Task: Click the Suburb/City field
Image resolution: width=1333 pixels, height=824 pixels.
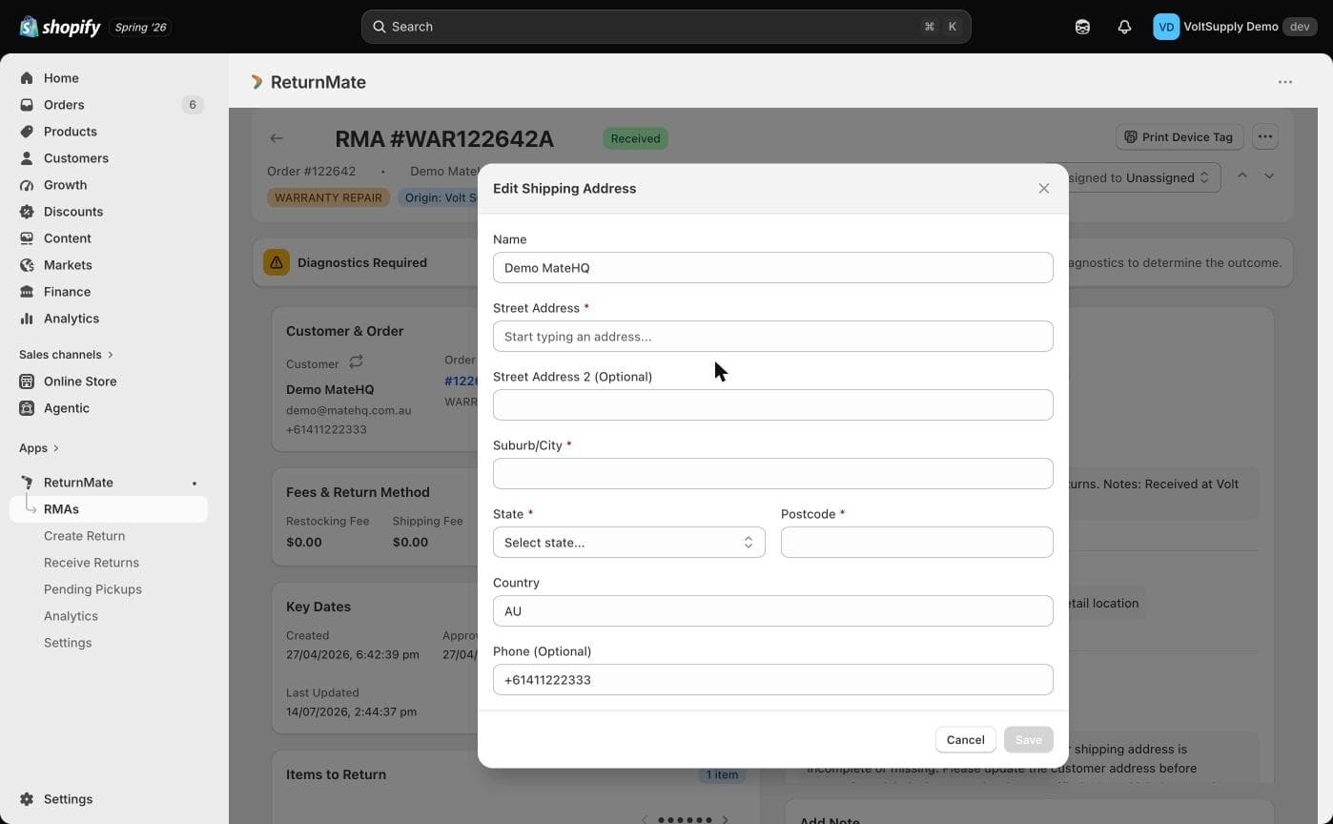Action: coord(772,474)
